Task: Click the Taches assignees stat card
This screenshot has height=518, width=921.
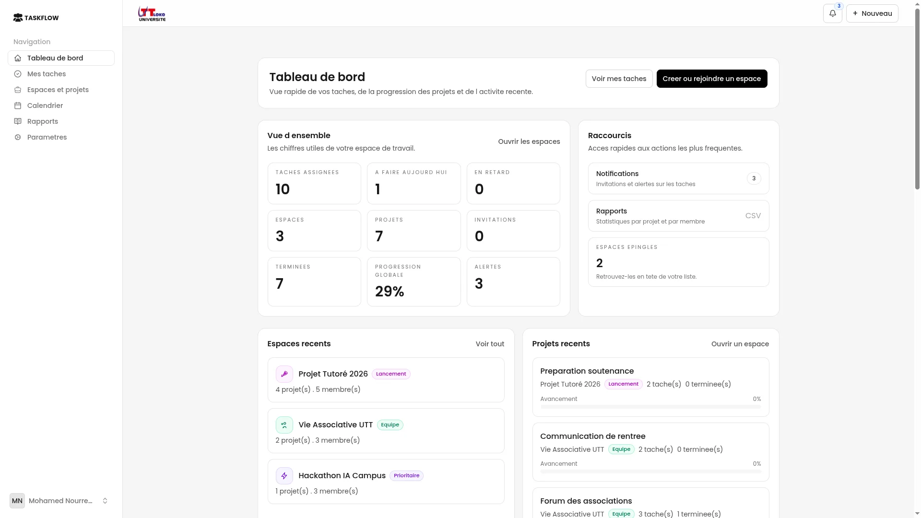Action: pos(314,184)
